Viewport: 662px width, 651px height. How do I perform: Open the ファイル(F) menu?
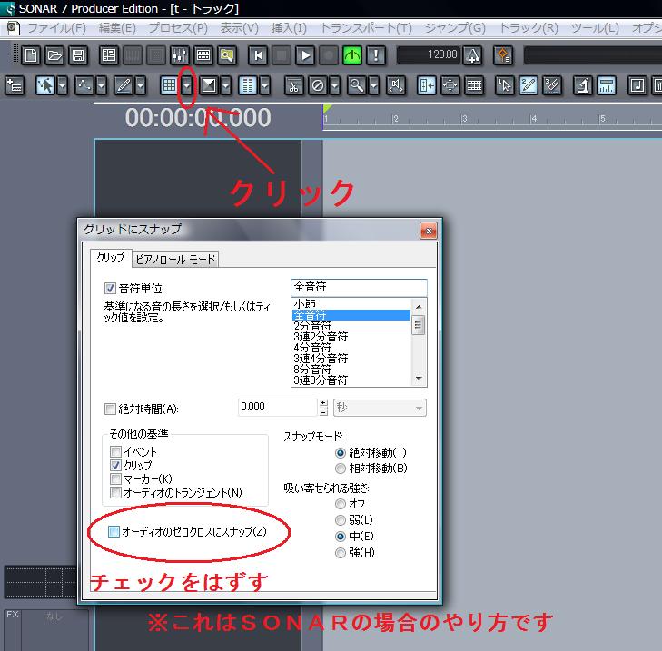coord(57,28)
